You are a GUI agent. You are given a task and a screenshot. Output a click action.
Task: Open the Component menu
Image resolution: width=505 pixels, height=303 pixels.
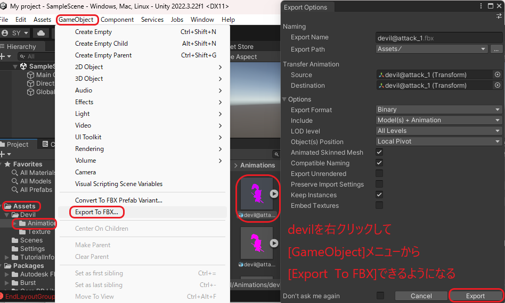click(x=117, y=20)
